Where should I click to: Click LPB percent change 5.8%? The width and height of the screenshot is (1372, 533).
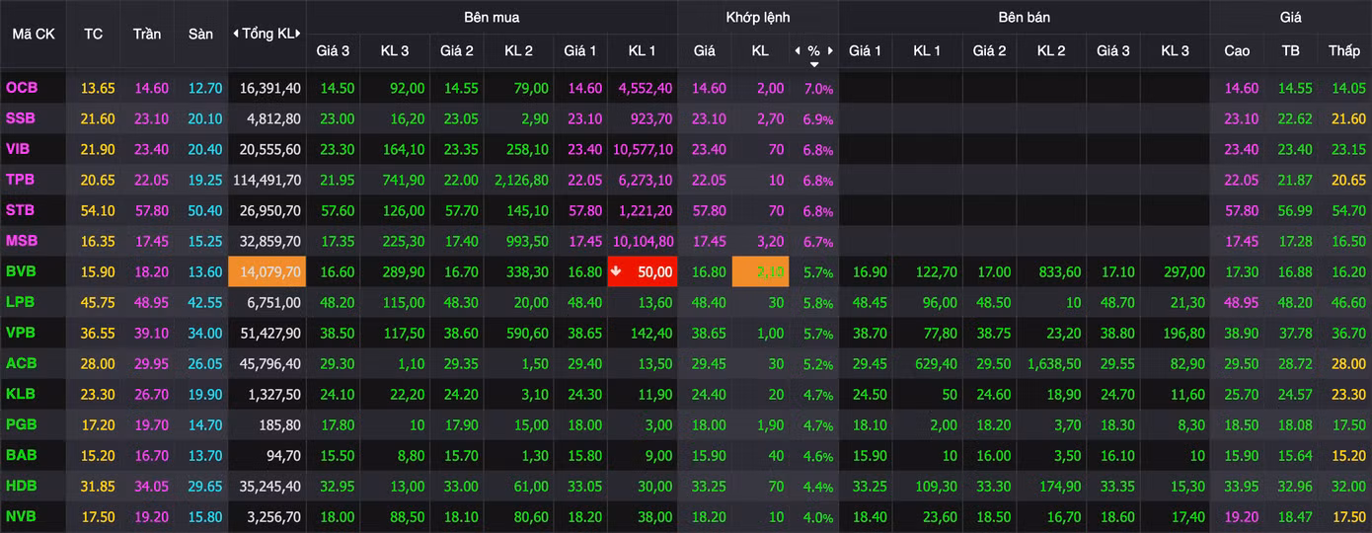point(818,302)
